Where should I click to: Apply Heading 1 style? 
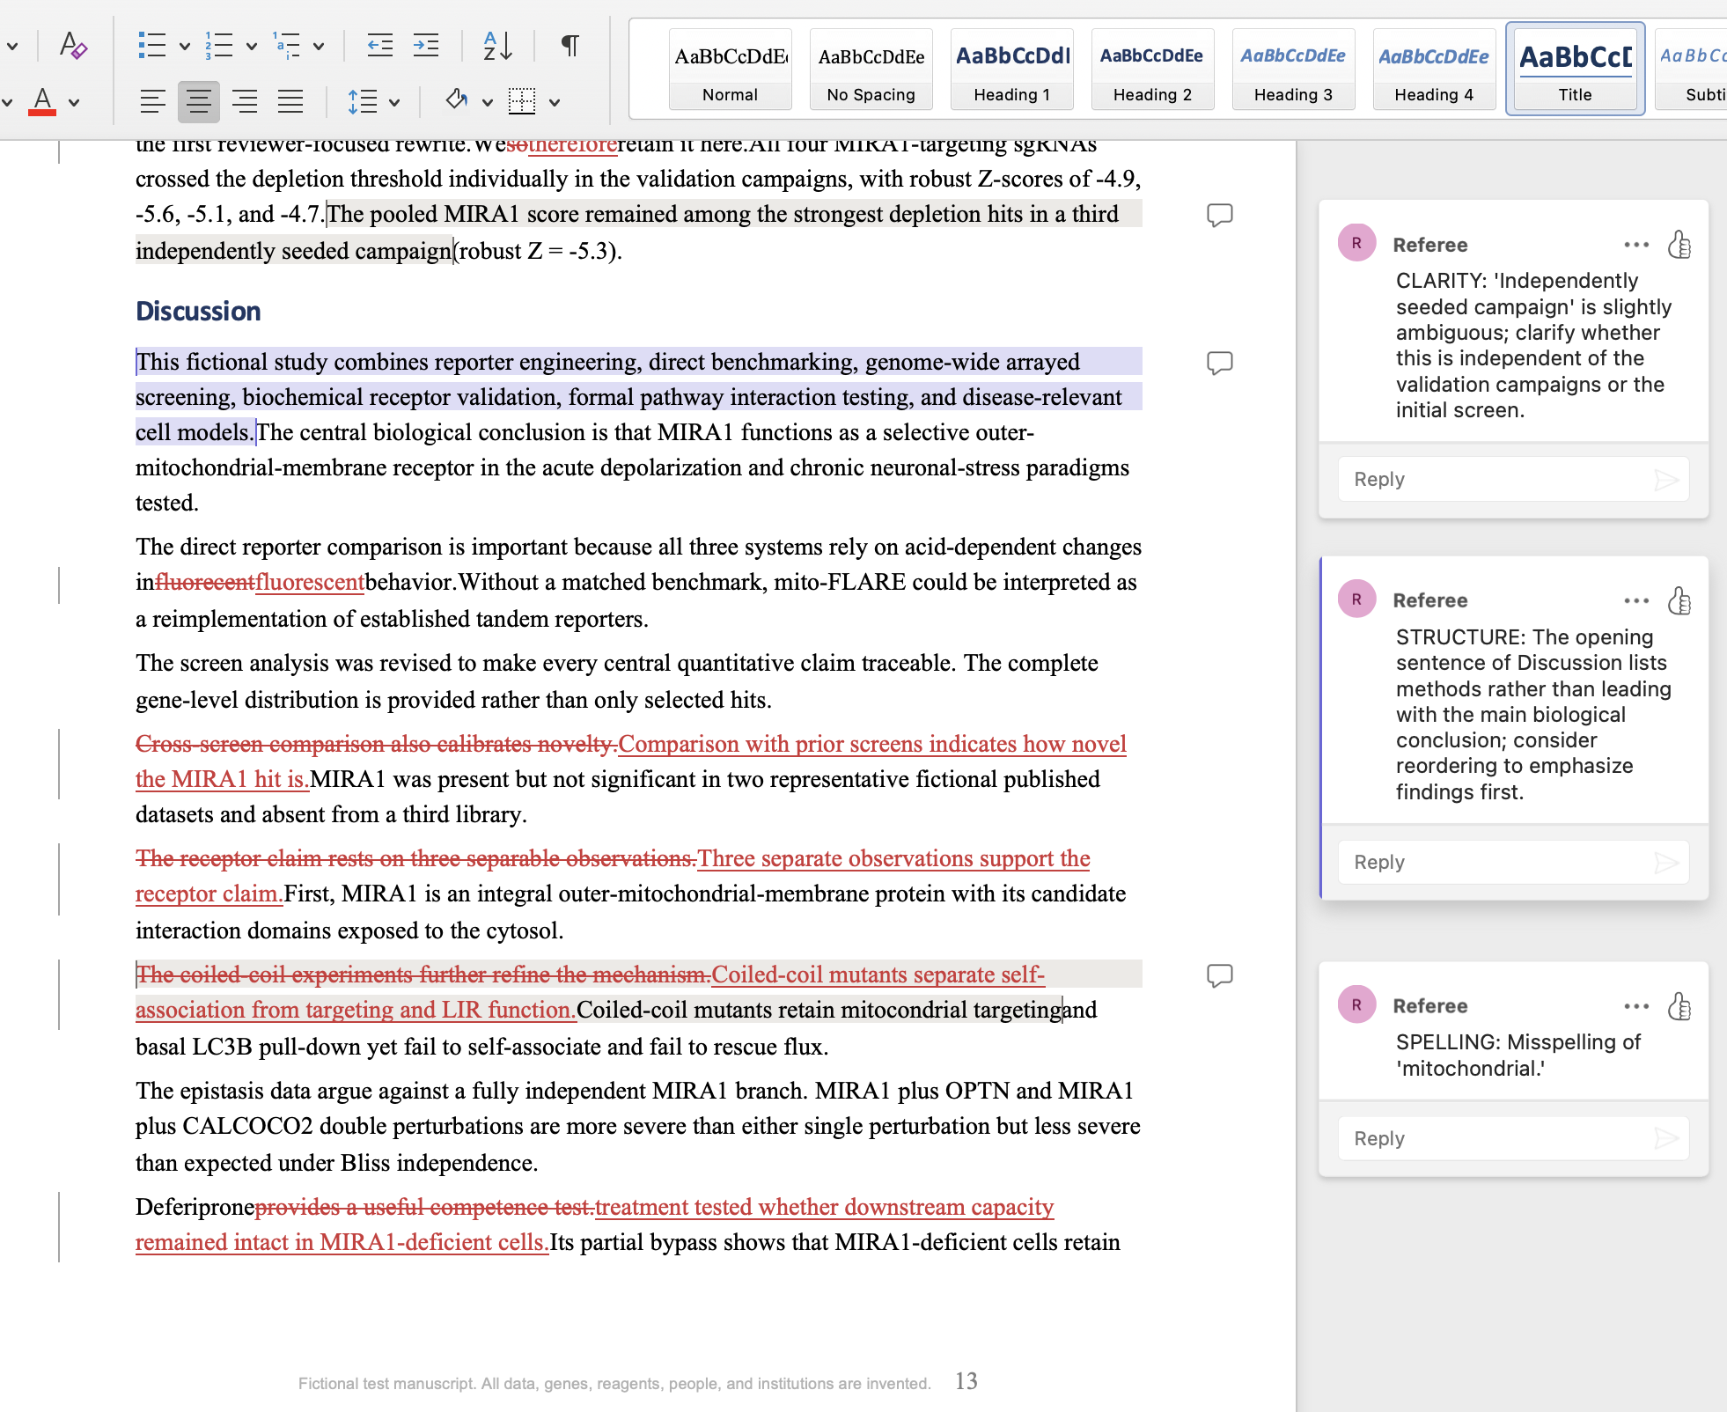[1012, 70]
